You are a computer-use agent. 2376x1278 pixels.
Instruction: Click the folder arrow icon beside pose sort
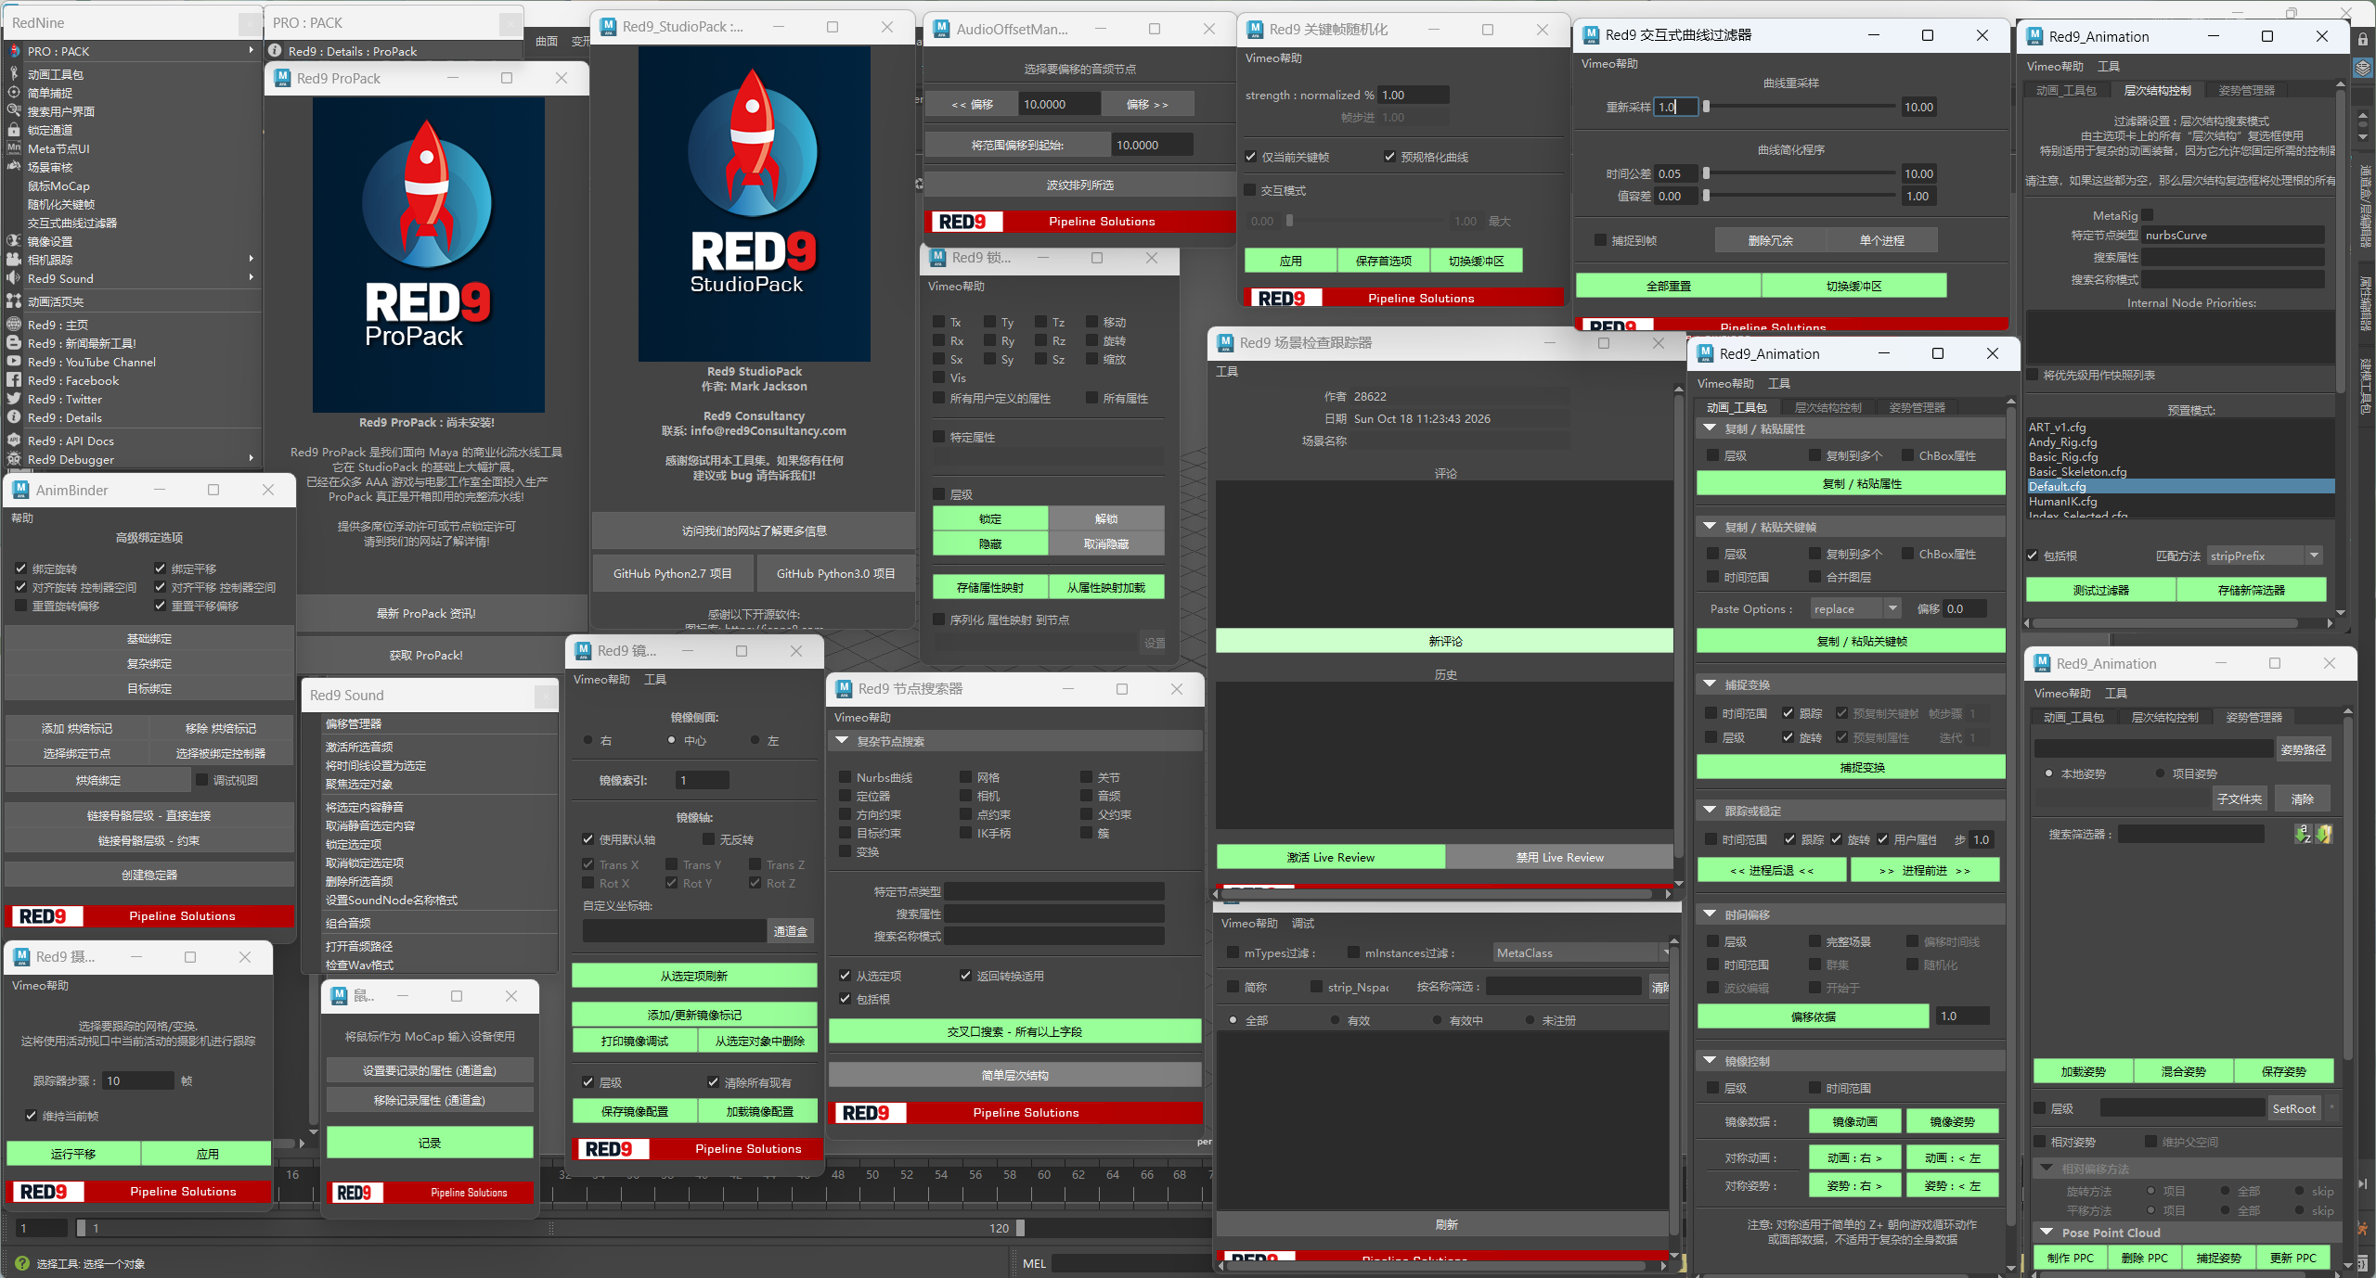[2324, 834]
